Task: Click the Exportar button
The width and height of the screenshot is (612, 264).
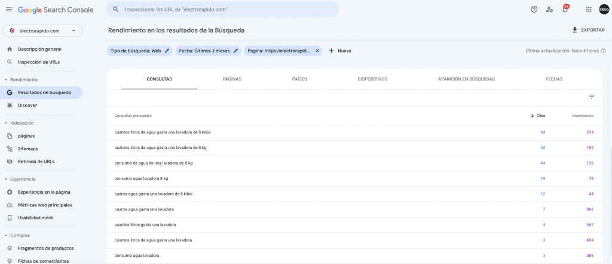Action: (588, 30)
